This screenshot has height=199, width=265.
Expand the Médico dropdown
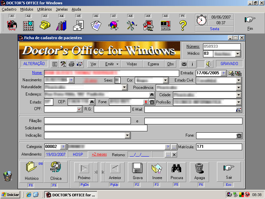coord(238,54)
